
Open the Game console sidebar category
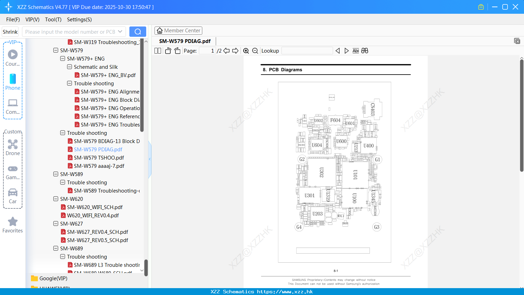tap(13, 172)
